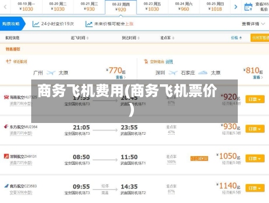
Task: Click aircraft type 空客320(中型) on CZ3583
Action: (x=21, y=192)
